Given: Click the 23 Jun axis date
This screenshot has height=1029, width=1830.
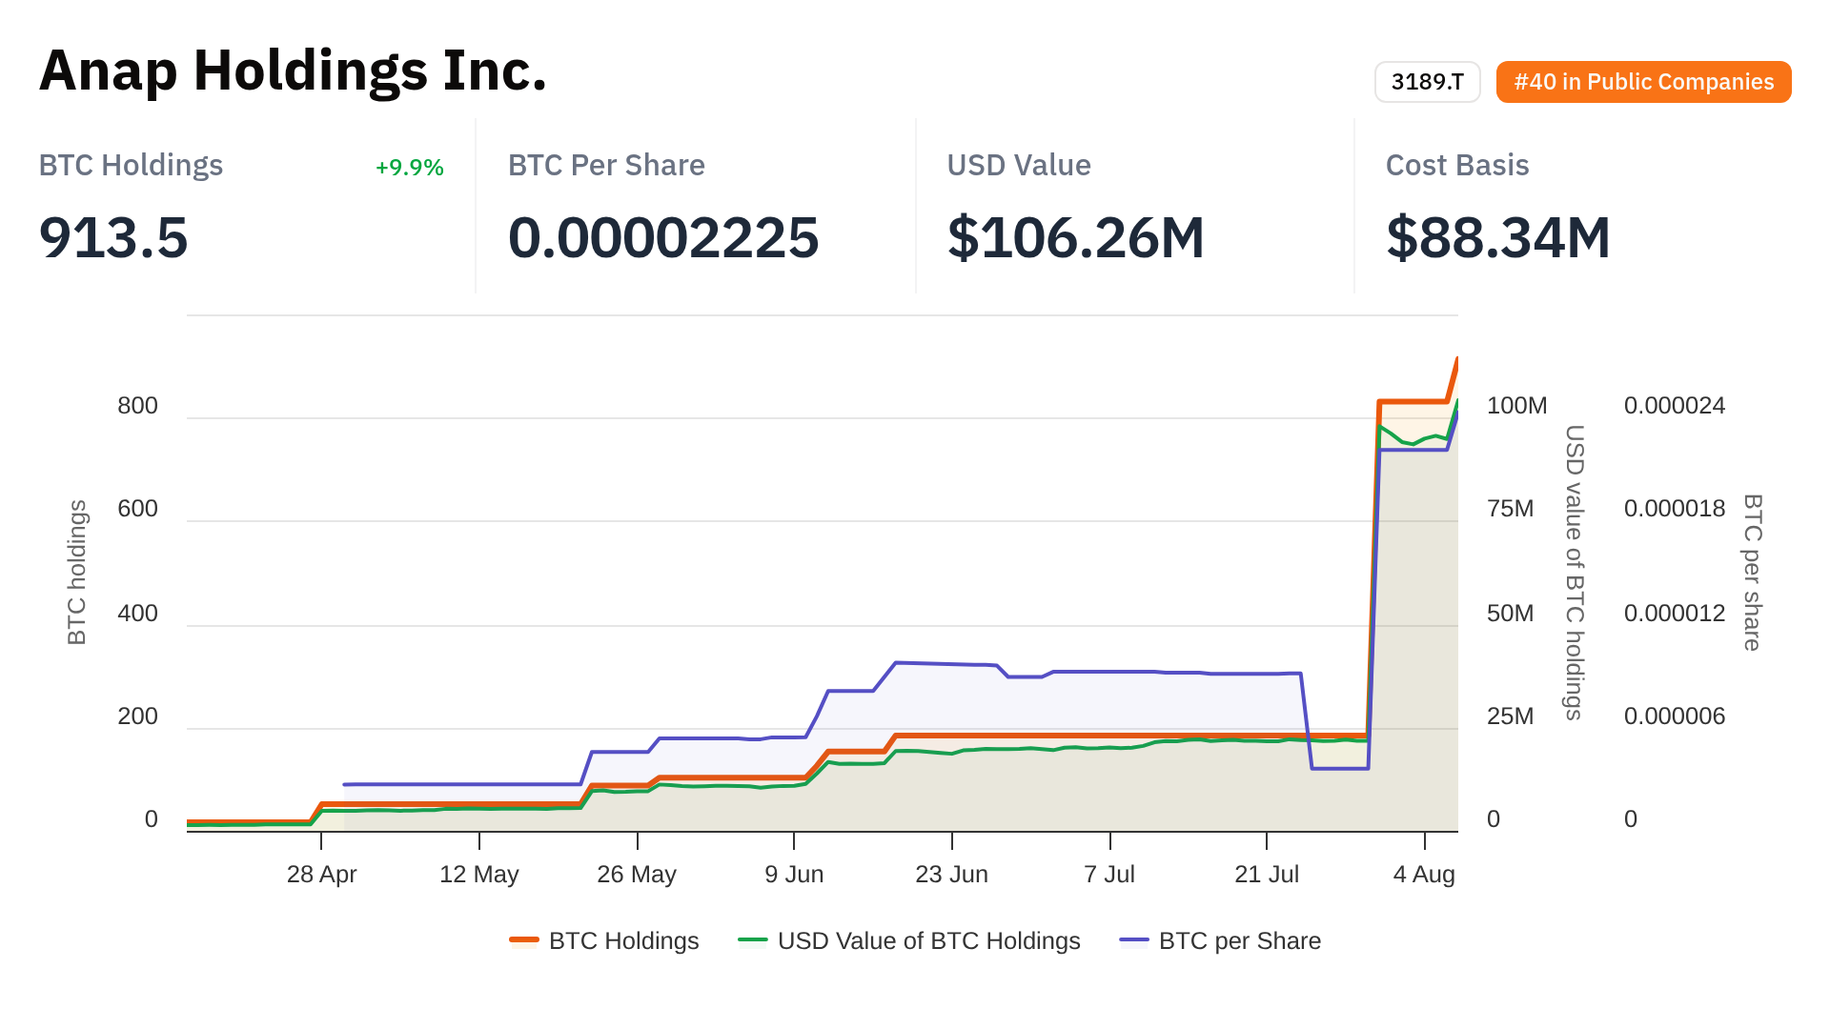Looking at the screenshot, I should [951, 874].
